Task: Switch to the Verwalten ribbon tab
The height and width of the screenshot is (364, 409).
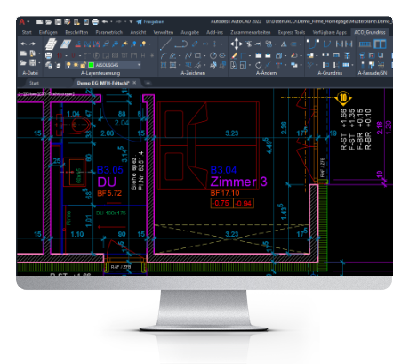Action: coord(164,32)
